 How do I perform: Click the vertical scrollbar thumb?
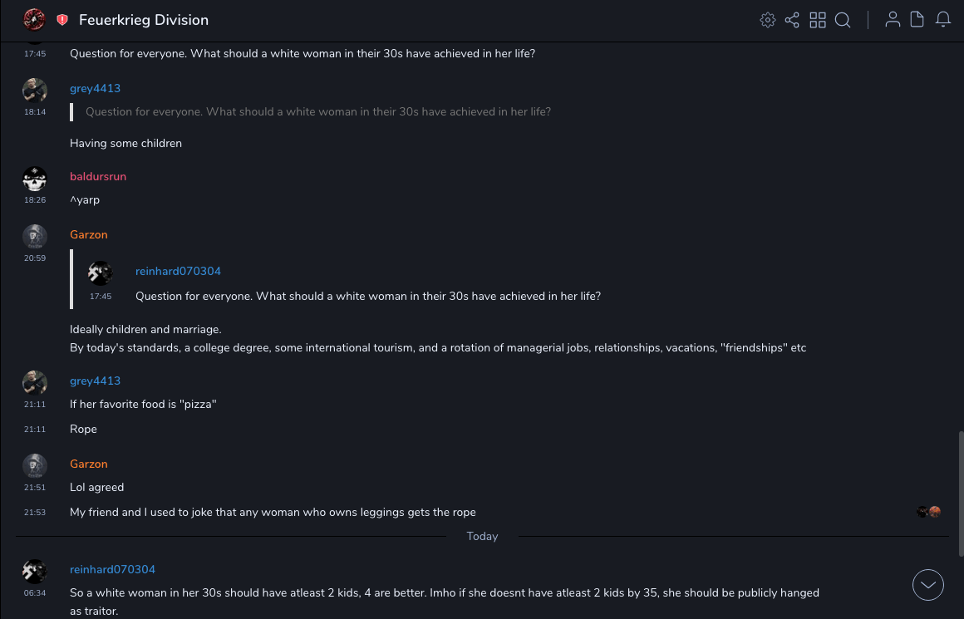pos(960,486)
